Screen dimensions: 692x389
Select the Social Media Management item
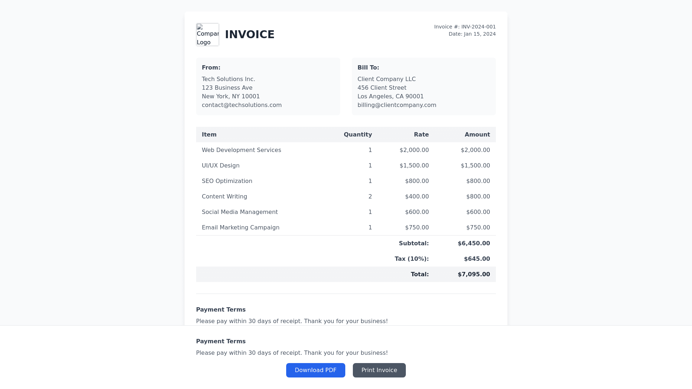pyautogui.click(x=240, y=212)
